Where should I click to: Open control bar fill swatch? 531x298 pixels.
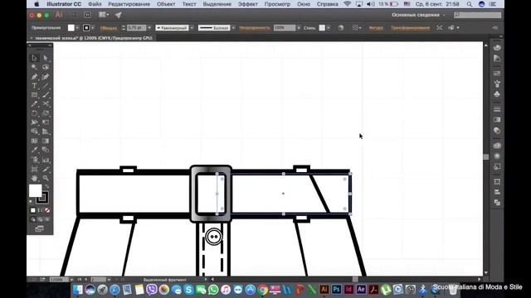[x=71, y=27]
